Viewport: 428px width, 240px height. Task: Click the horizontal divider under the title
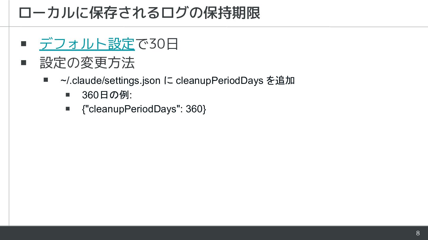(x=218, y=27)
